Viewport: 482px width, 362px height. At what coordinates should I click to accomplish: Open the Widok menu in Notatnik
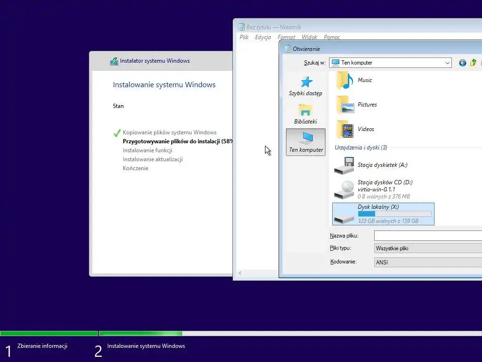[x=309, y=37]
